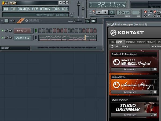Switch to the Files tab in Kontakt
Viewport: 161px width, 121px height.
(112, 42)
